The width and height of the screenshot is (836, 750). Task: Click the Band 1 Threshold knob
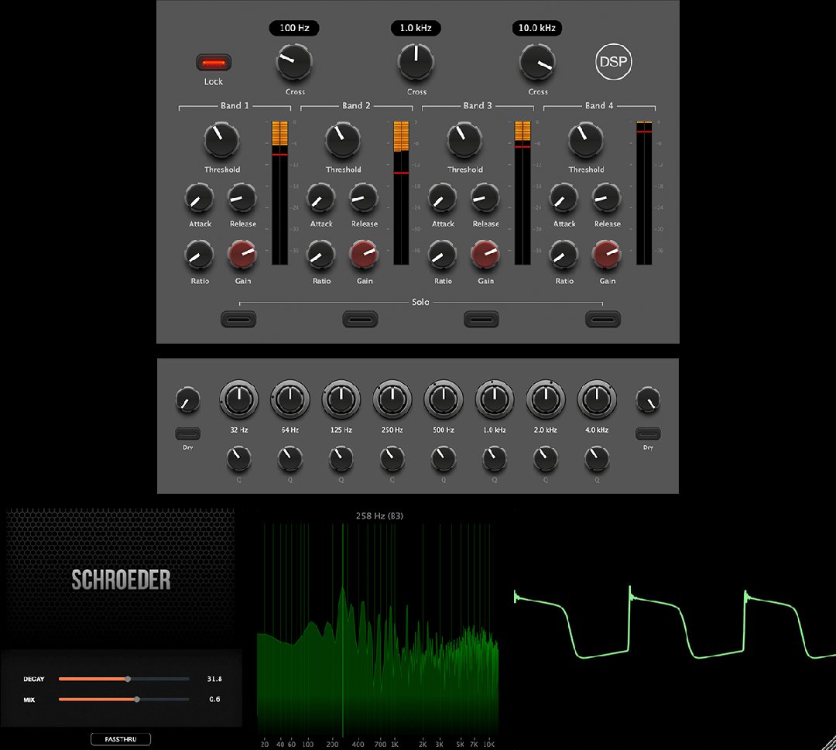pos(222,140)
